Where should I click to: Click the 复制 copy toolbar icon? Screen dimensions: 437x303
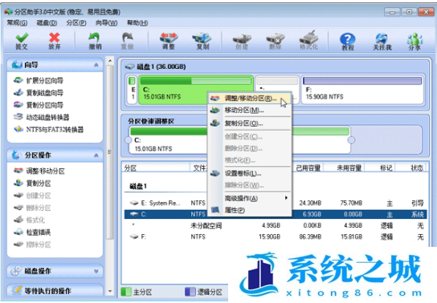202,41
